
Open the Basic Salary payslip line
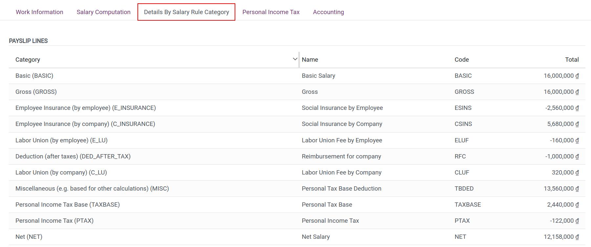pyautogui.click(x=318, y=75)
